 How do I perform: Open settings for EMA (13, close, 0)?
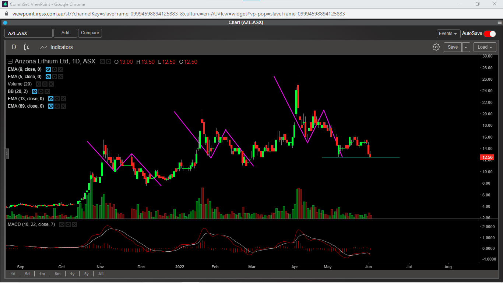click(57, 99)
